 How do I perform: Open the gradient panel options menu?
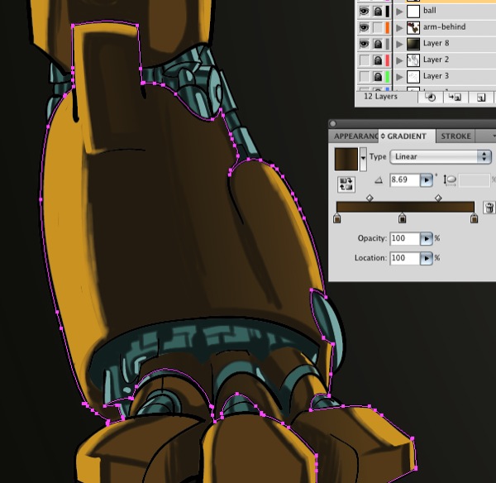point(494,136)
